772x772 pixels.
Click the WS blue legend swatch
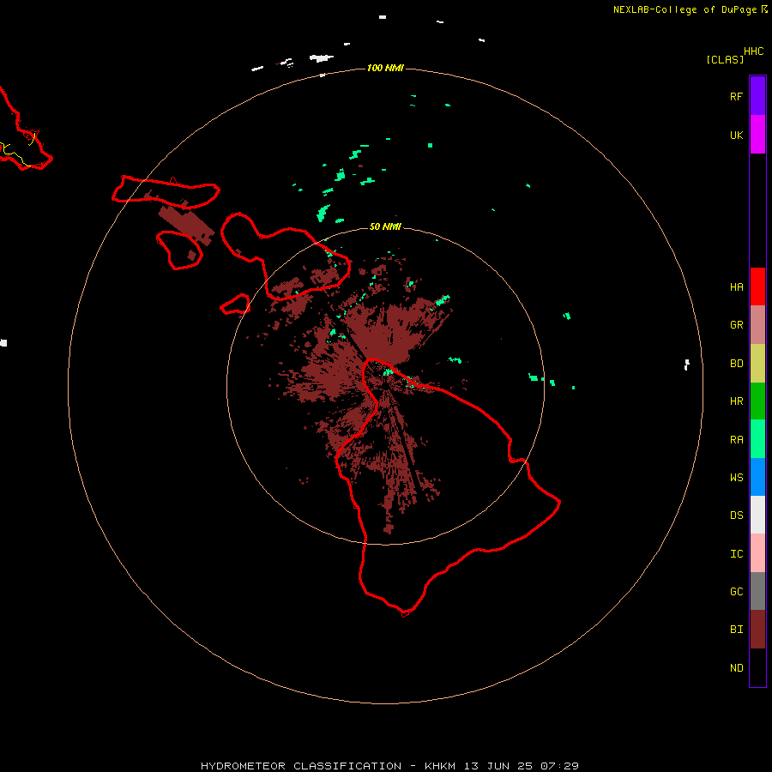click(x=757, y=477)
